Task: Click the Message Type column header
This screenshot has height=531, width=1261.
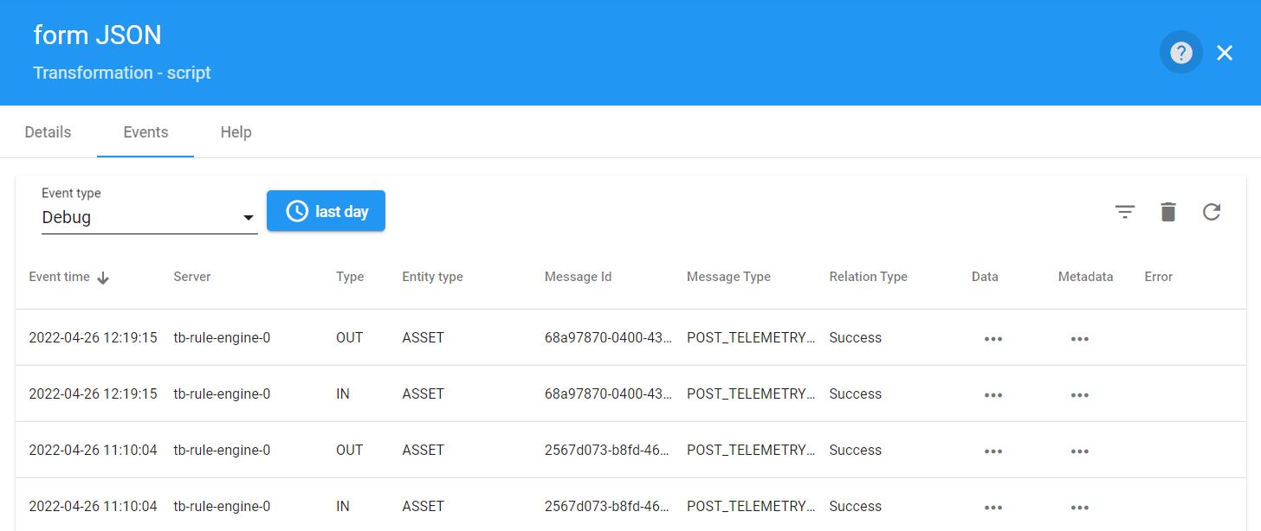Action: [728, 277]
